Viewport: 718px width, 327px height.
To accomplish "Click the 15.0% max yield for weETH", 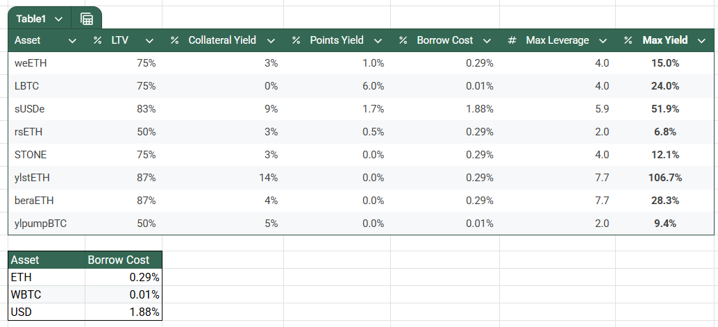I will [x=665, y=63].
